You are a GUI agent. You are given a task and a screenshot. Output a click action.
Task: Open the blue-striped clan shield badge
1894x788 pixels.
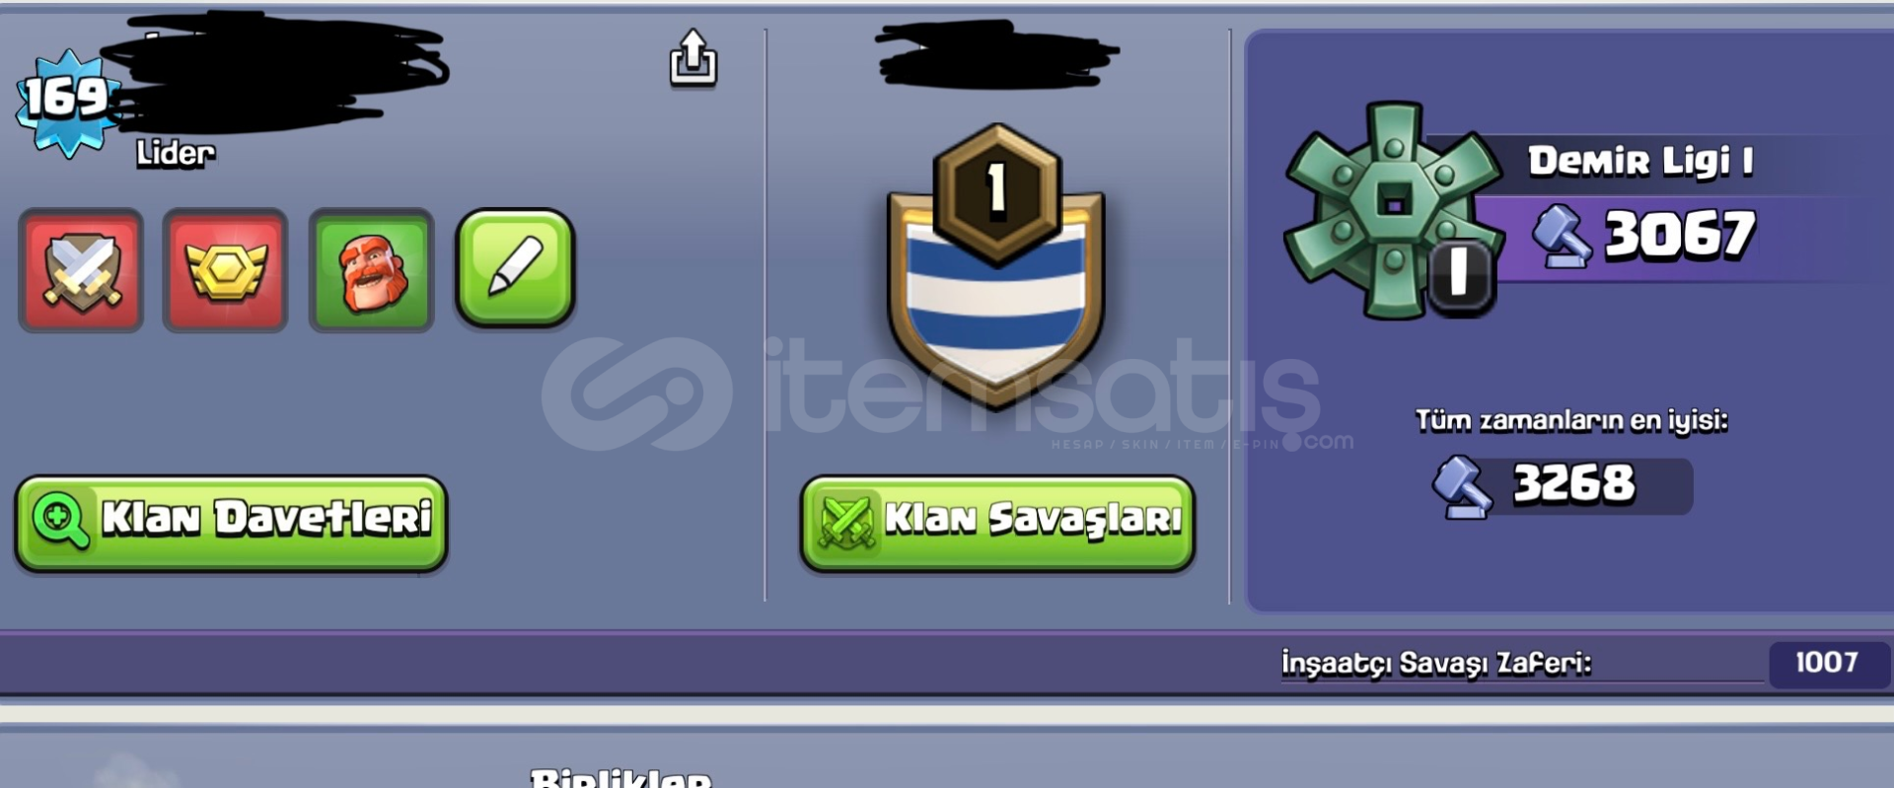(996, 301)
